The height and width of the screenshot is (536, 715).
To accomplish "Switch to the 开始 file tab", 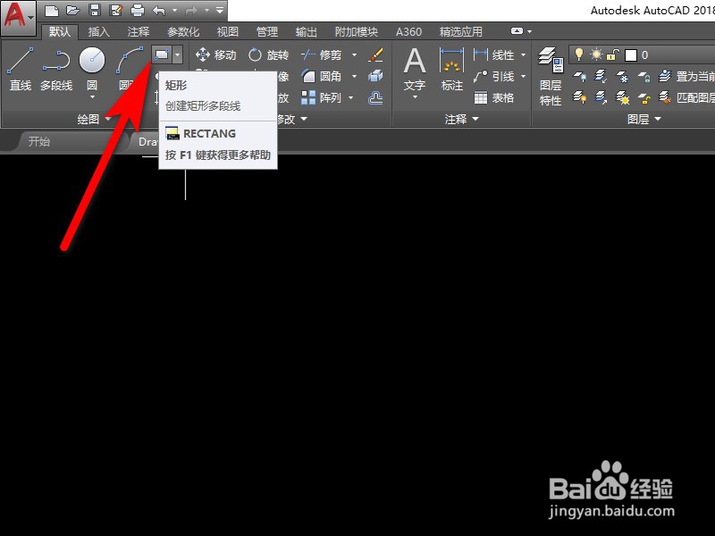I will pyautogui.click(x=38, y=141).
